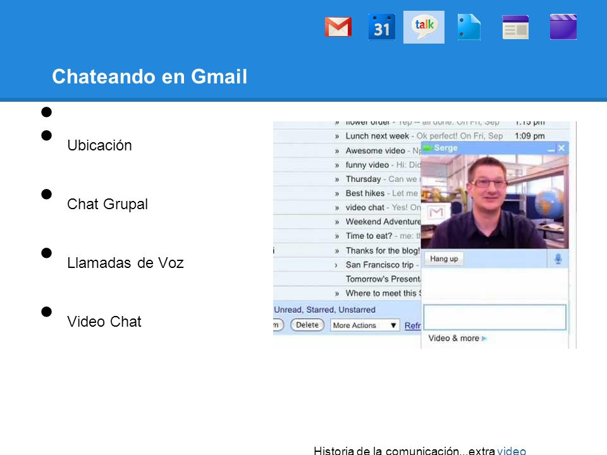Click the Refresh link in Gmail toolbar
607x455 pixels.
point(413,326)
